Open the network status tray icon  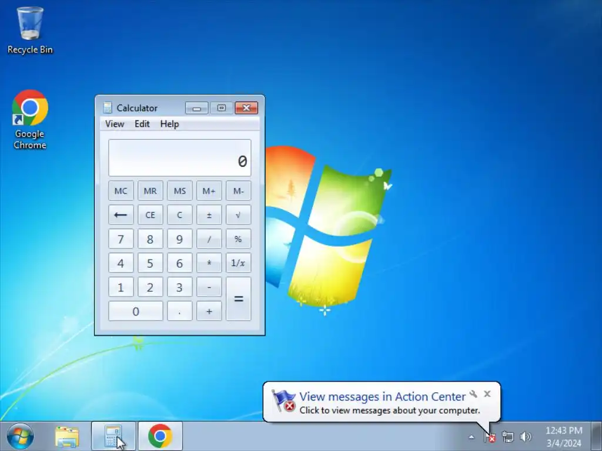(507, 437)
